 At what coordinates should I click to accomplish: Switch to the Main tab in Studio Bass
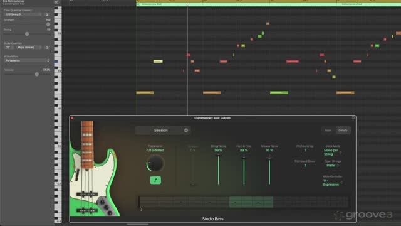pyautogui.click(x=328, y=130)
